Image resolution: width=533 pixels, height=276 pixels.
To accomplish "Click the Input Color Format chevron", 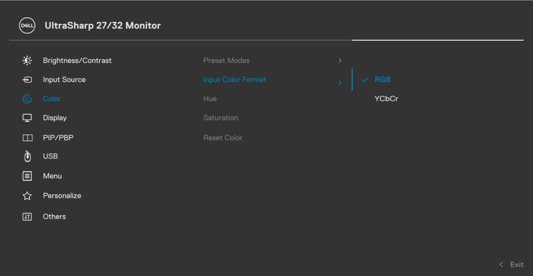I will tap(340, 82).
